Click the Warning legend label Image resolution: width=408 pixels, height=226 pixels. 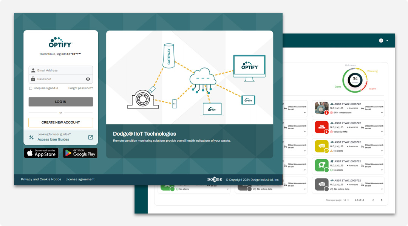tap(372, 71)
